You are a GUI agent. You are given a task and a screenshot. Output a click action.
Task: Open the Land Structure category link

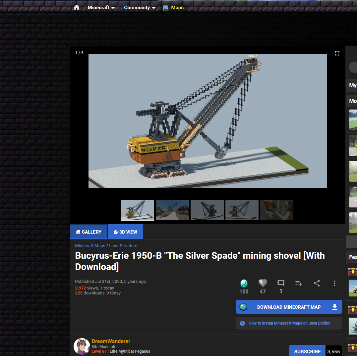pyautogui.click(x=123, y=245)
